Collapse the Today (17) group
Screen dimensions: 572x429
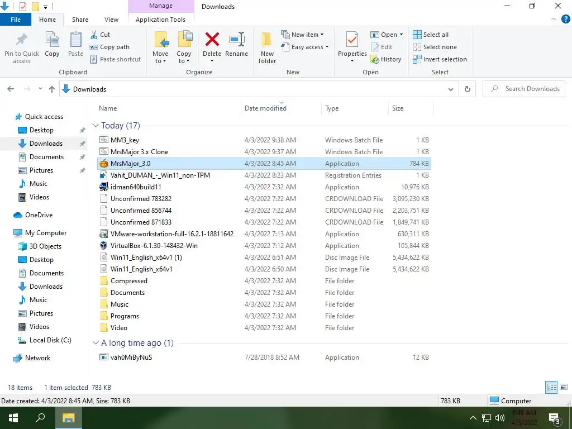coord(96,126)
